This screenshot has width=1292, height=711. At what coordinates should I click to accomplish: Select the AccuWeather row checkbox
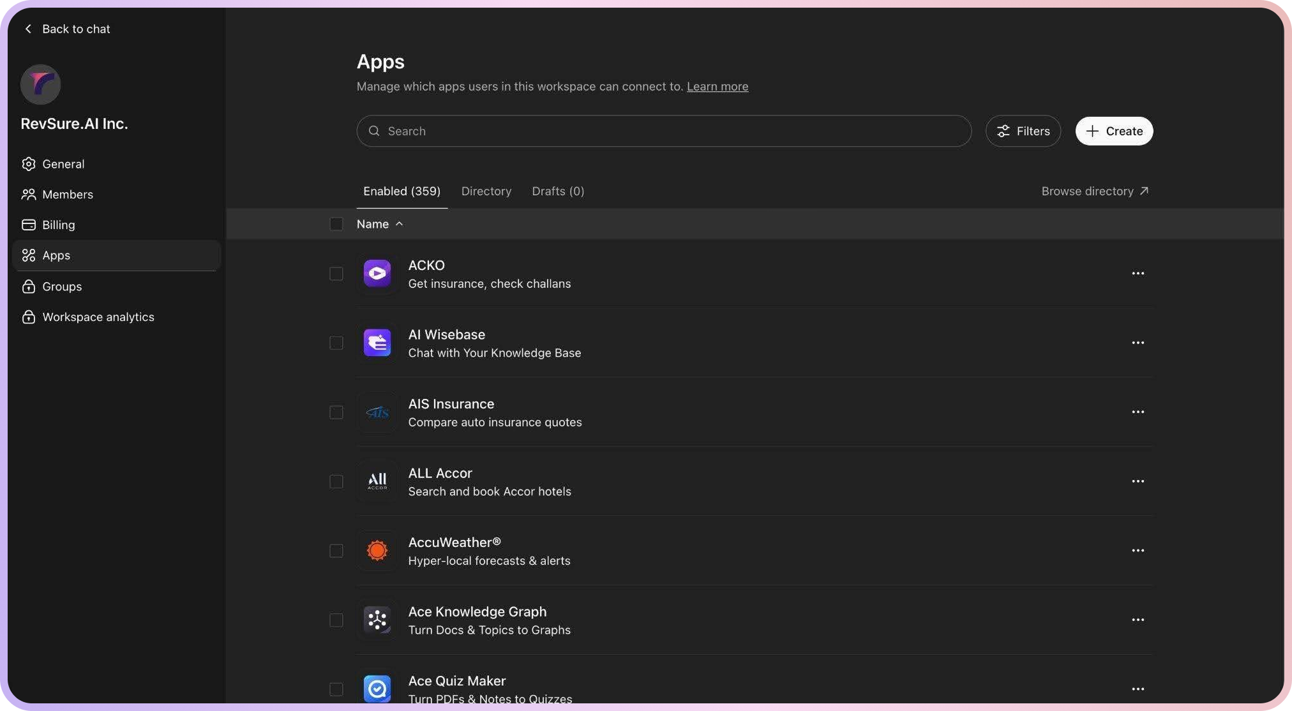click(x=336, y=551)
